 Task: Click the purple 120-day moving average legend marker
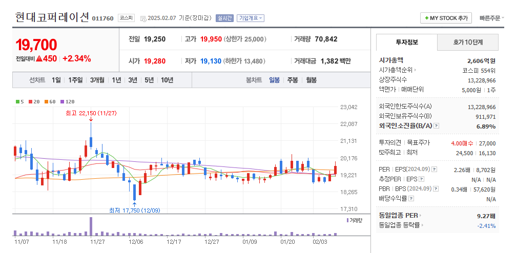click(x=62, y=101)
